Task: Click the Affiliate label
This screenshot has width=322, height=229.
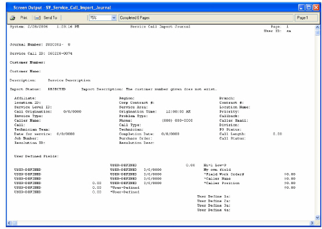Action: [25, 98]
